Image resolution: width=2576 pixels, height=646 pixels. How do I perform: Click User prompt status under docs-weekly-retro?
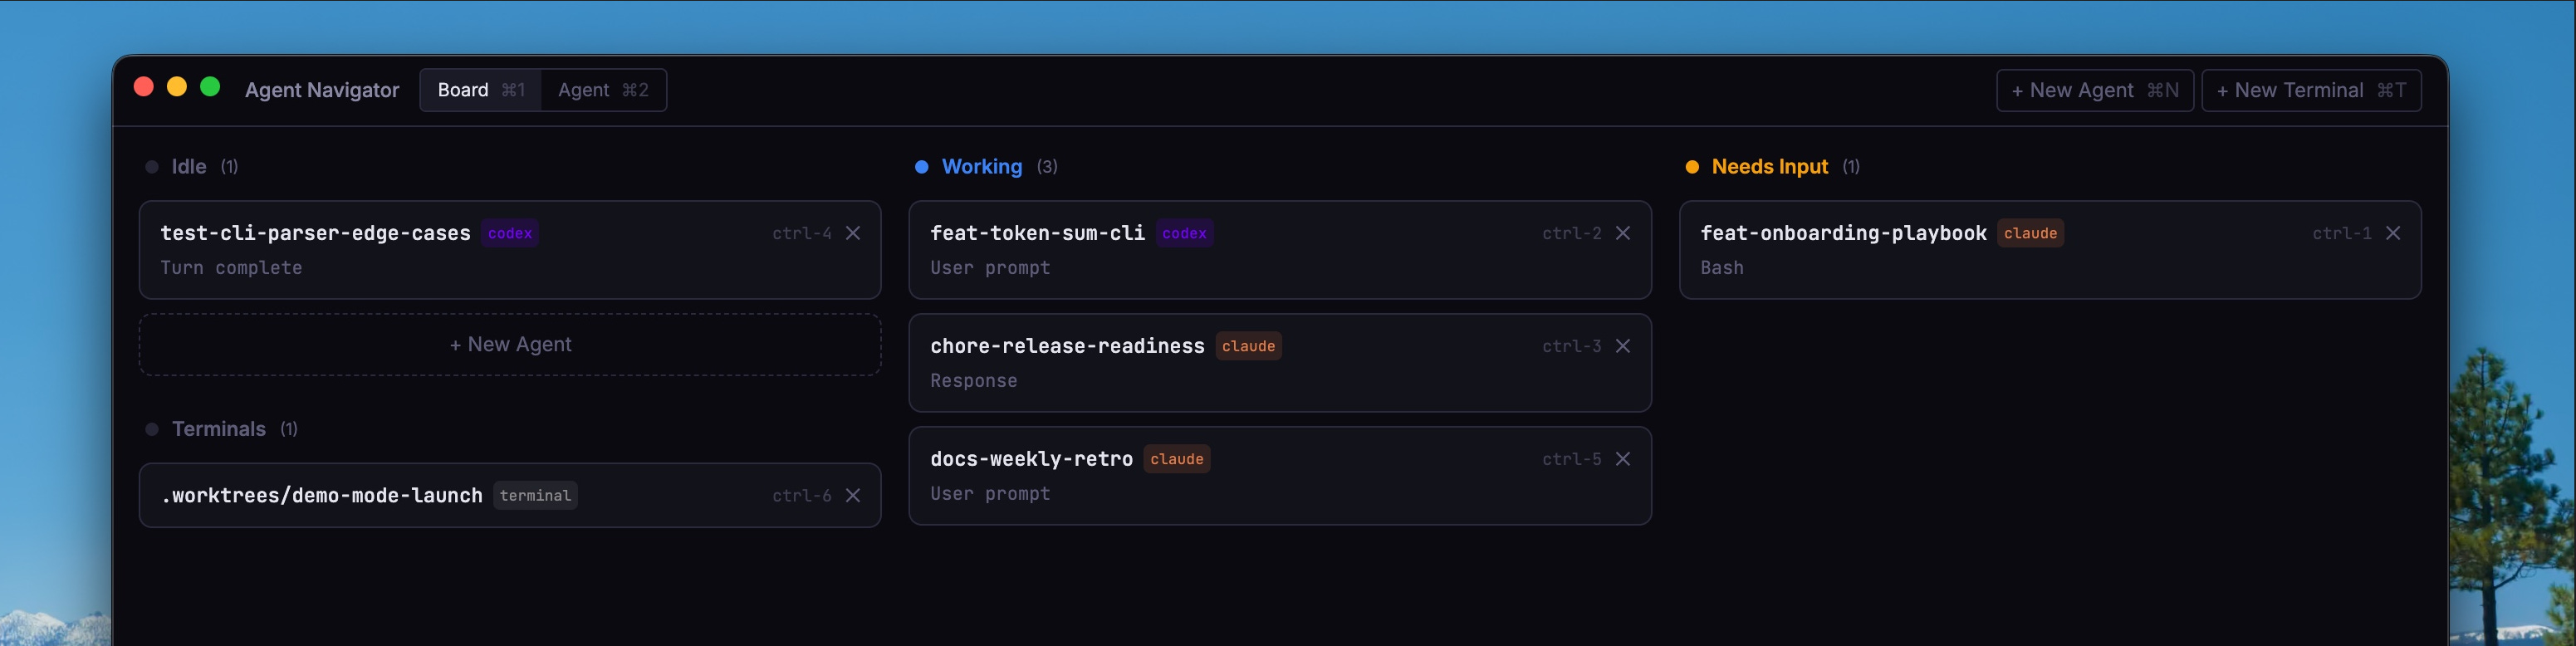[990, 494]
